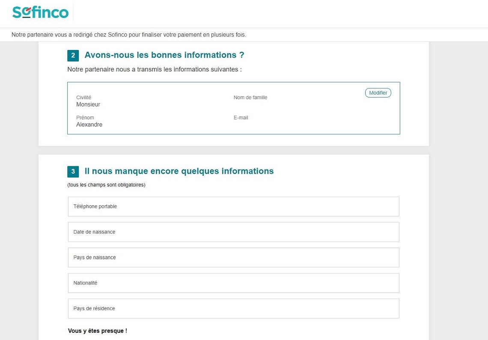Click the partner redirect notification banner
Image resolution: width=488 pixels, height=340 pixels.
tap(128, 35)
